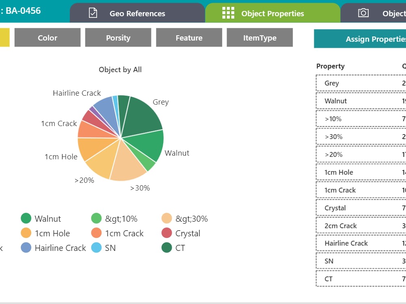406x304 pixels.
Task: Click the Object Properties grid icon
Action: tap(228, 13)
